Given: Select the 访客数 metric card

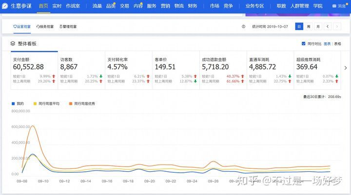Looking at the screenshot, I should (81, 70).
